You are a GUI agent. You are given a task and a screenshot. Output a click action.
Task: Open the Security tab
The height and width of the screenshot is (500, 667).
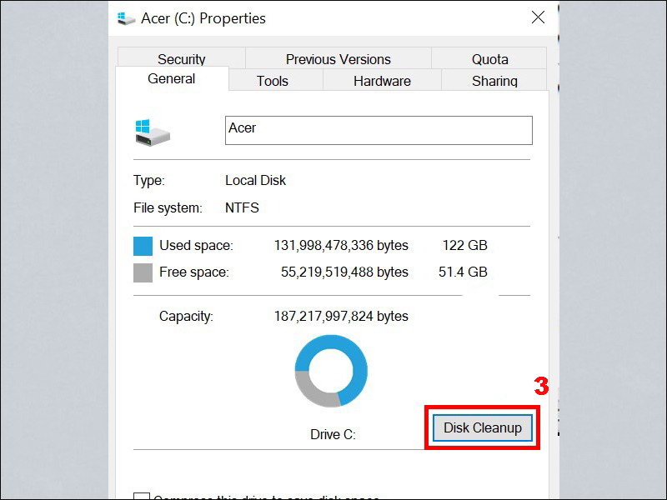(181, 58)
